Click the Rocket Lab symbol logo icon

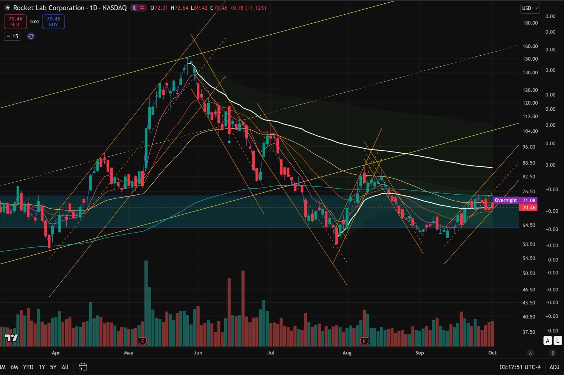pos(8,8)
